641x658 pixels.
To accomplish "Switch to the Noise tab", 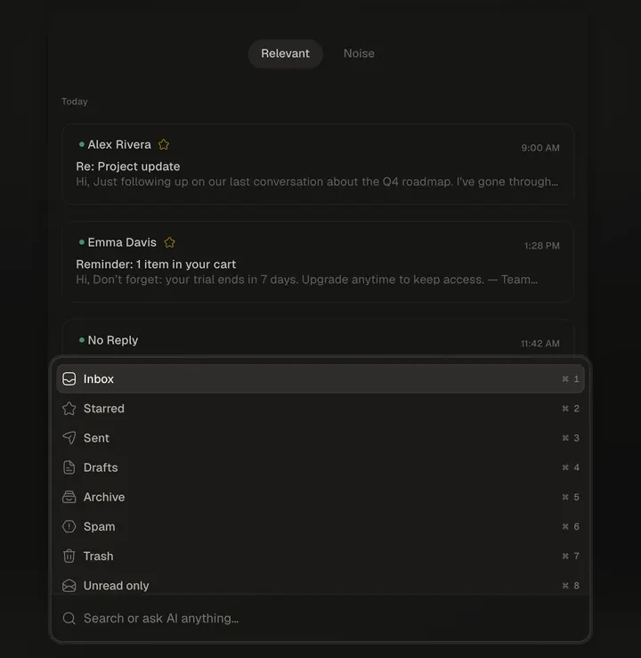I will click(359, 53).
